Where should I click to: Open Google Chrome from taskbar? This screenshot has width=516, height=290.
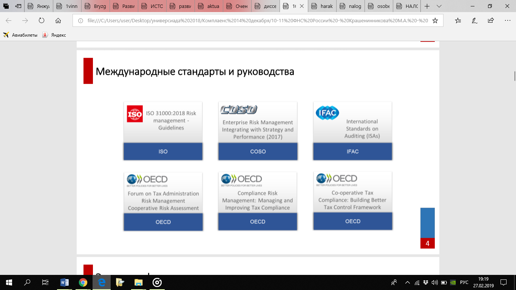click(83, 282)
